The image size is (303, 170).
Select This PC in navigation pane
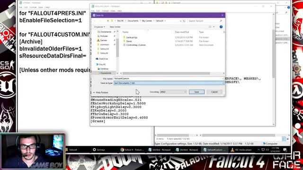(x=102, y=65)
